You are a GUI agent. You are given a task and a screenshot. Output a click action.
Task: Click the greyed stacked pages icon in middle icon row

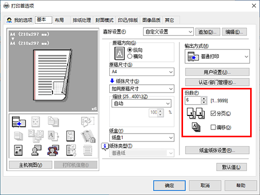[18, 136]
